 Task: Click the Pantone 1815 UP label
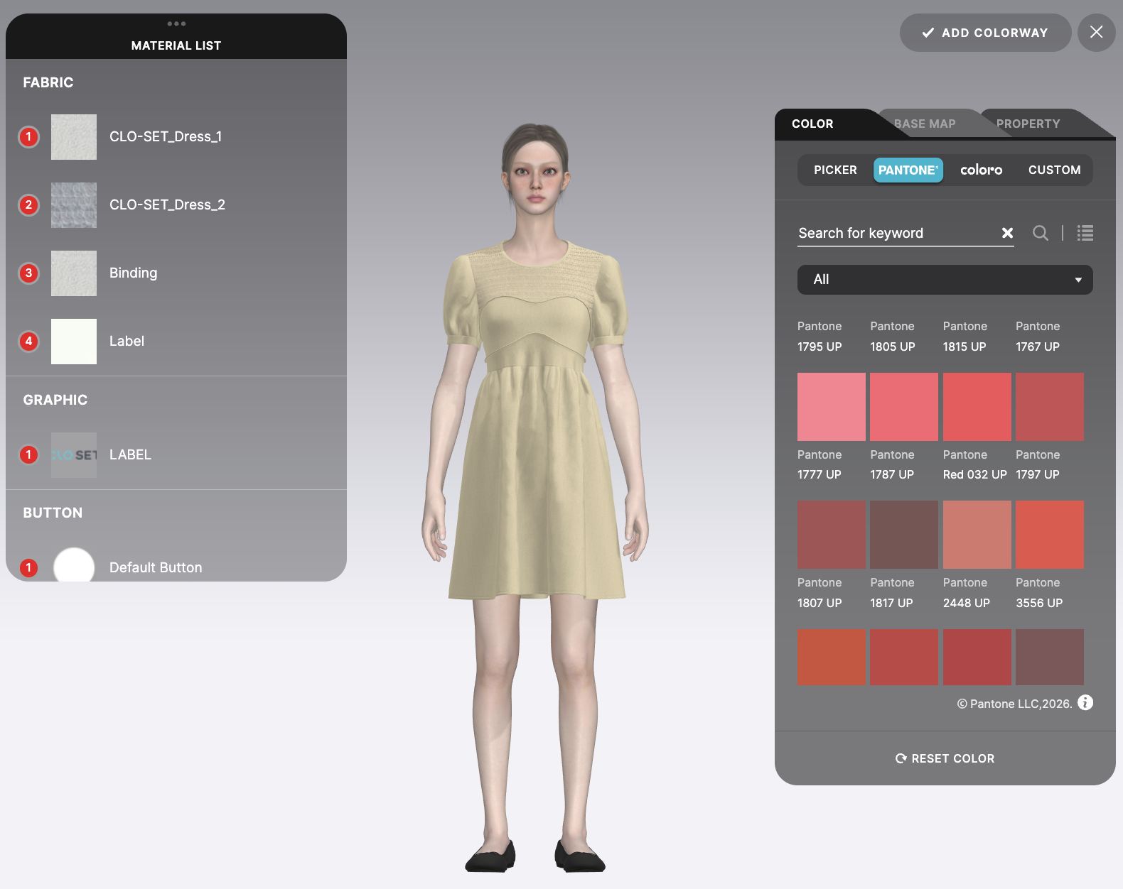pyautogui.click(x=965, y=337)
